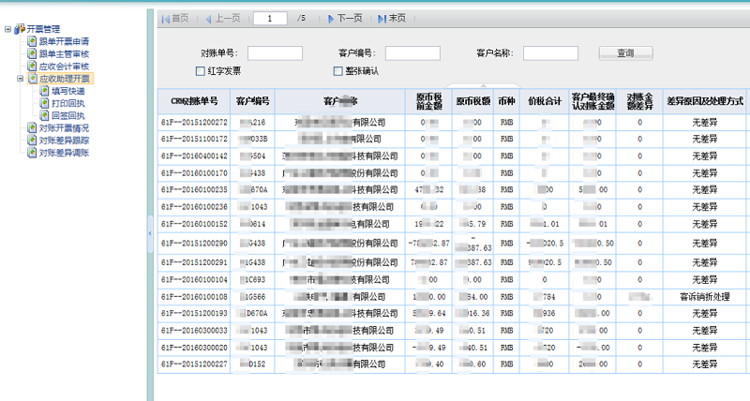Open 打印回执 in the tree
This screenshot has height=401, width=750.
(x=67, y=103)
